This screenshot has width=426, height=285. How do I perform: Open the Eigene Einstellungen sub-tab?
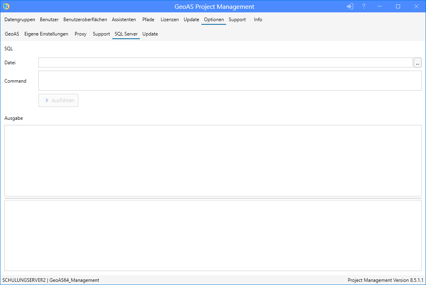pos(46,34)
